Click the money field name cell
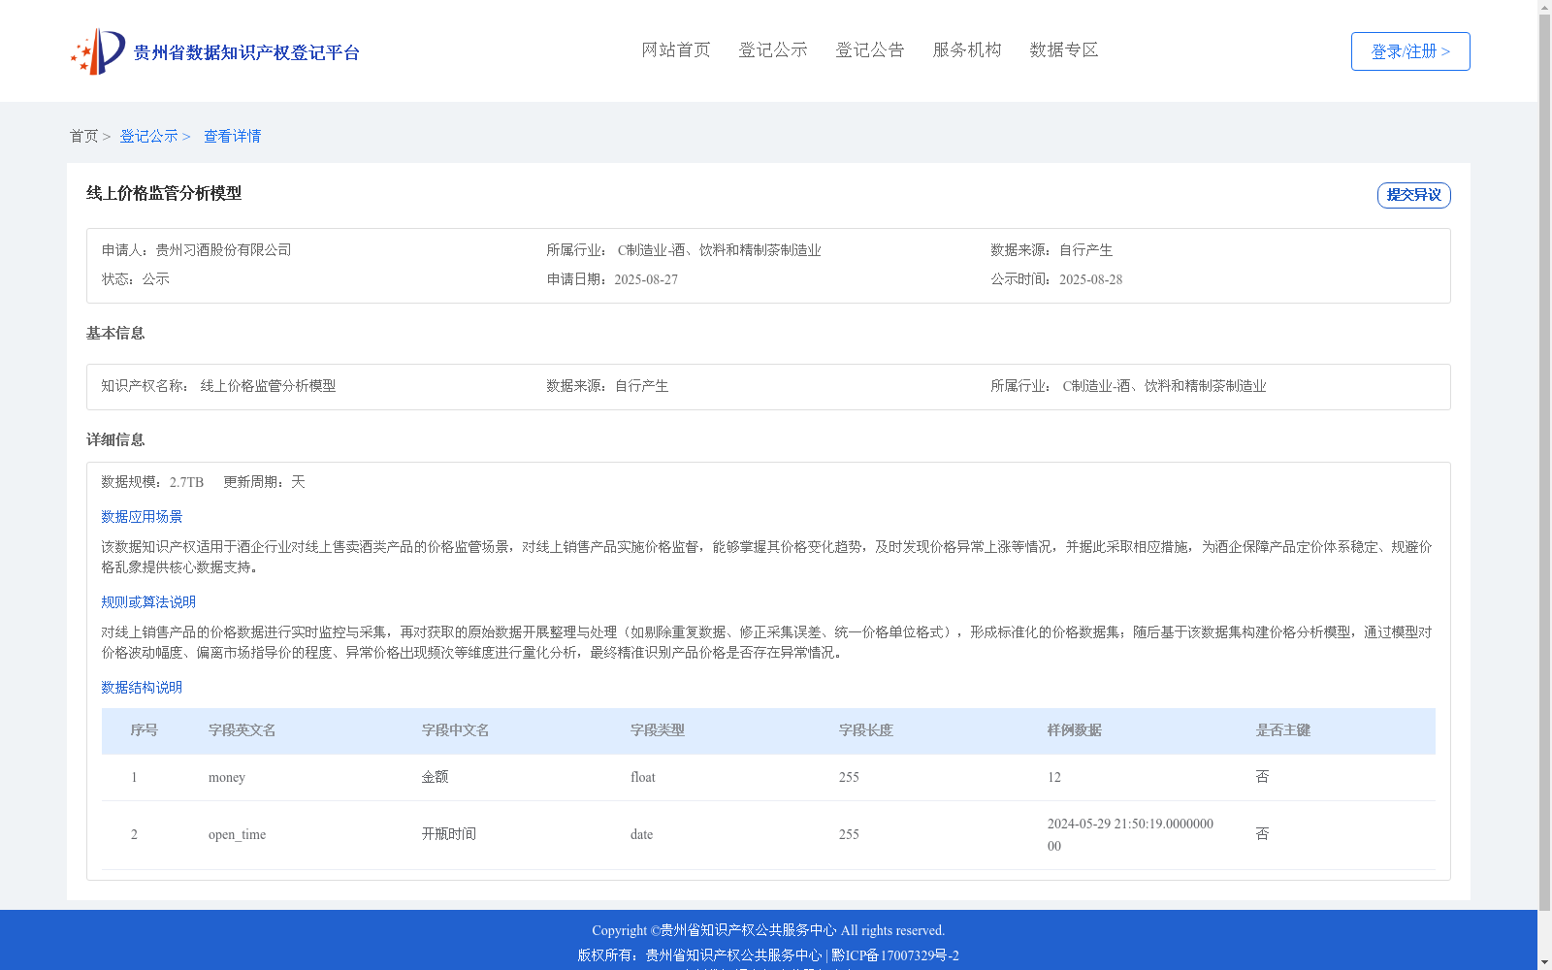1552x970 pixels. pos(227,777)
